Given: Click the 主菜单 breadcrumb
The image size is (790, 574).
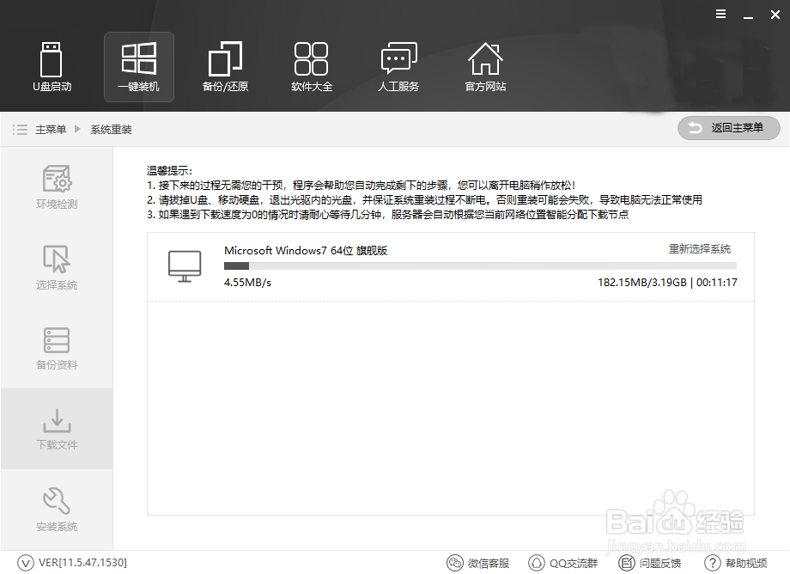Looking at the screenshot, I should coord(51,130).
